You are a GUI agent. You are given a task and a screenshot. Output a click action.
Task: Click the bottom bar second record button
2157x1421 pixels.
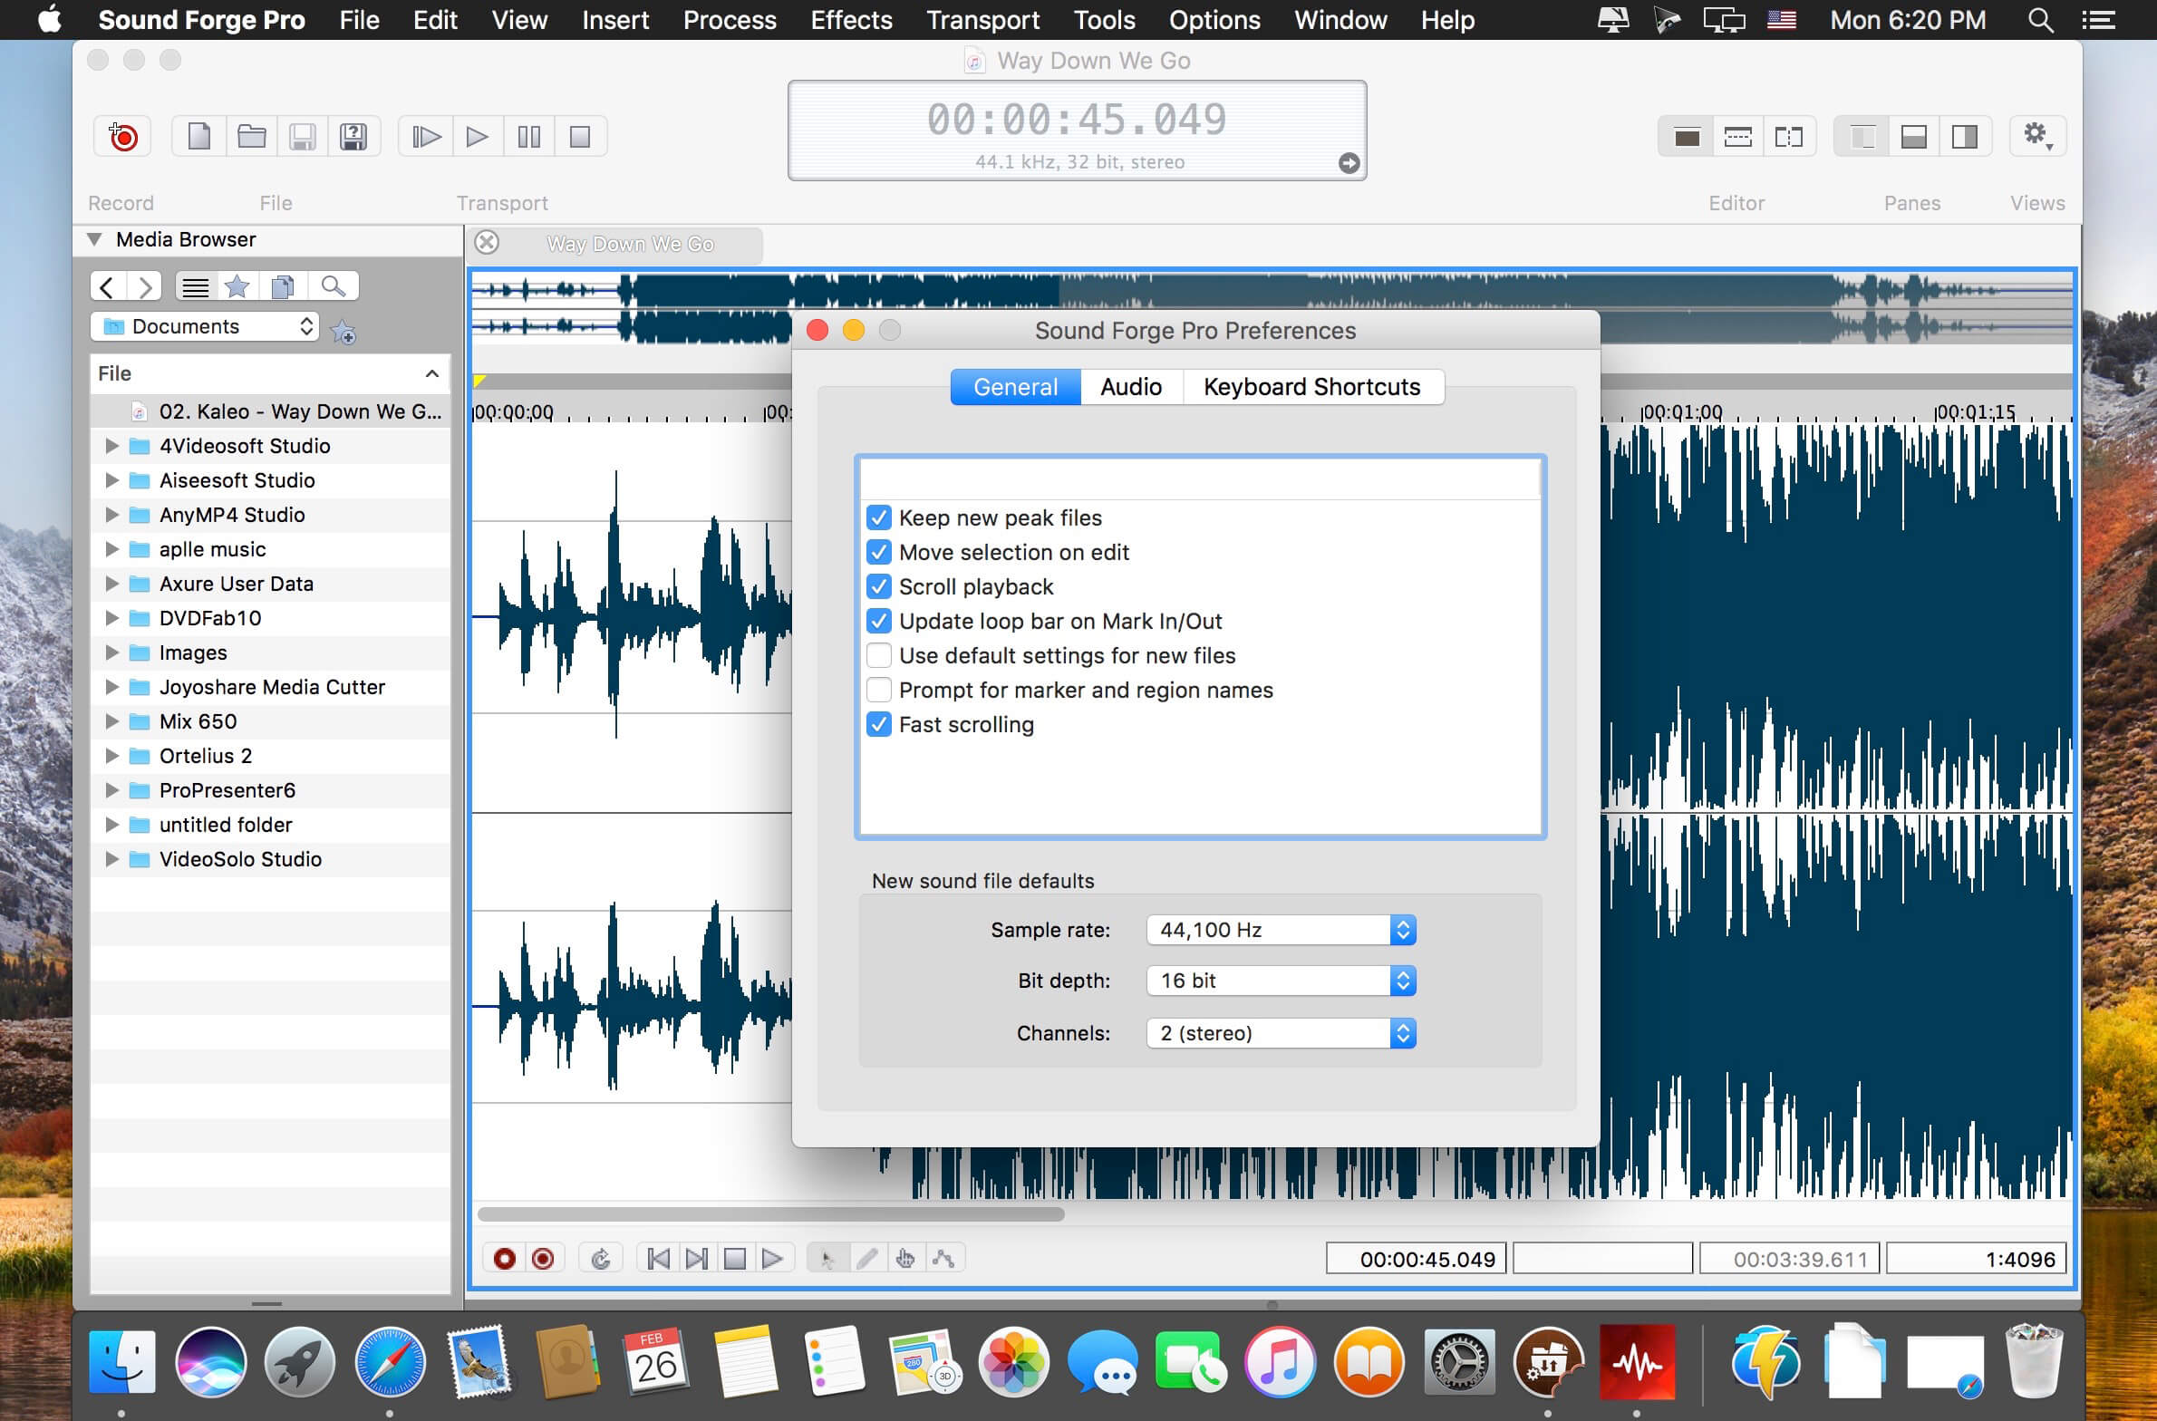click(543, 1259)
